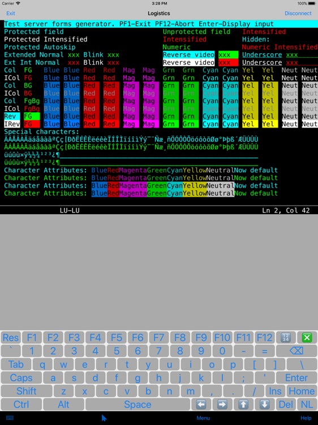The height and width of the screenshot is (425, 318).
Task: Click the 'LU-LU' status text
Action: pyautogui.click(x=70, y=210)
